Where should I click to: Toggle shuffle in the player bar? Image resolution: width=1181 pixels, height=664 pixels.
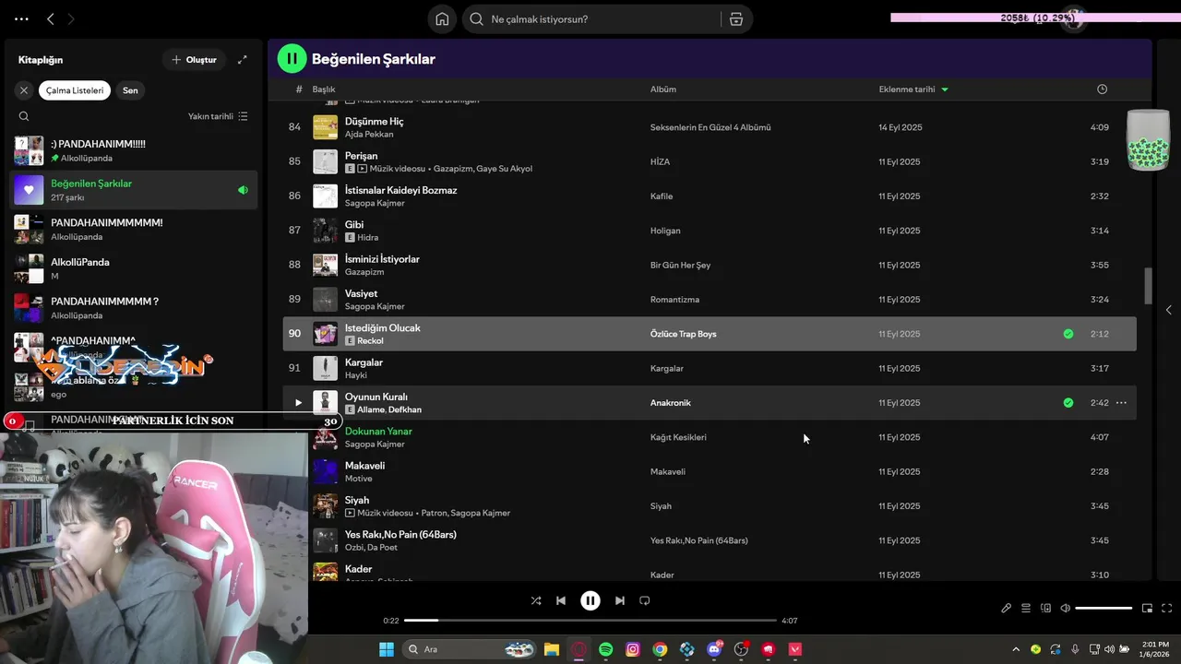coord(536,600)
